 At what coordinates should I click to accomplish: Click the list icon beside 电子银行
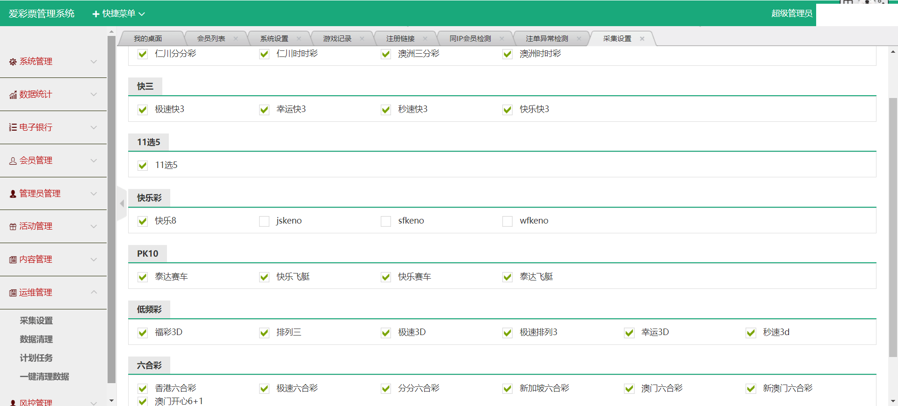click(x=13, y=127)
